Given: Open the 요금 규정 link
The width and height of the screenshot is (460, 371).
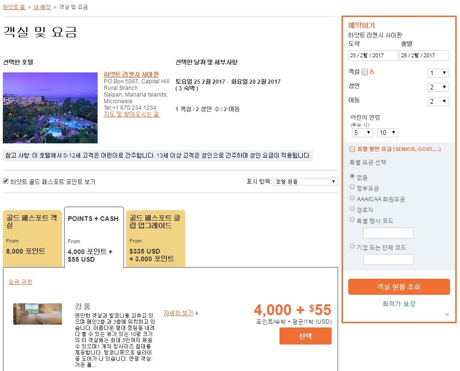Looking at the screenshot, I should pos(20,282).
